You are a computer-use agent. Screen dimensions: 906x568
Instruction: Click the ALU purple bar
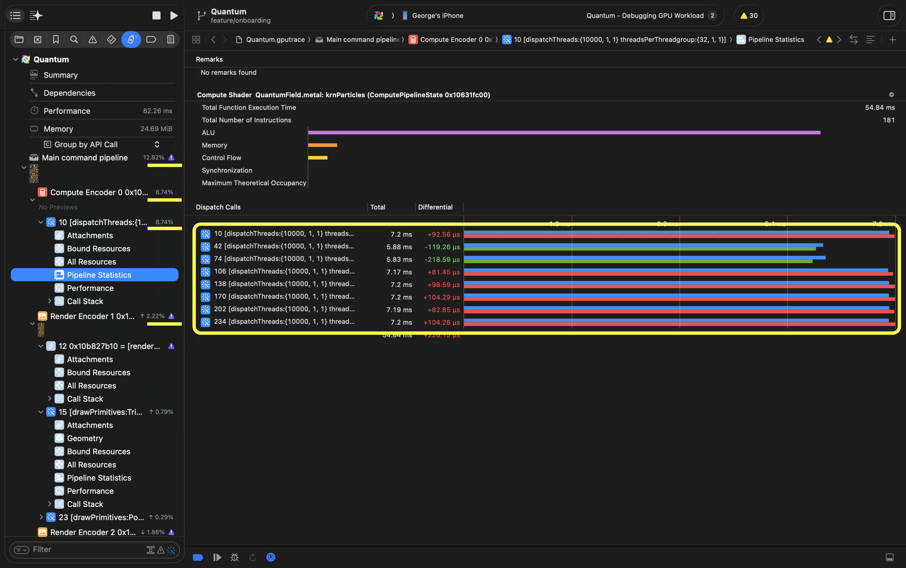[564, 133]
